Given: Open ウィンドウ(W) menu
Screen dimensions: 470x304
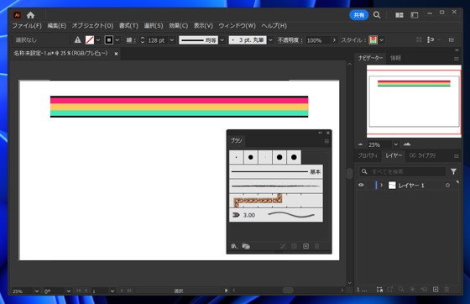Looking at the screenshot, I should tap(237, 26).
